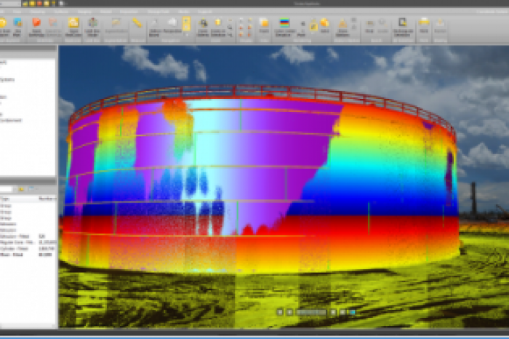The image size is (509, 339).
Task: Click the first button on viewer playback bar
Action: pos(279,311)
